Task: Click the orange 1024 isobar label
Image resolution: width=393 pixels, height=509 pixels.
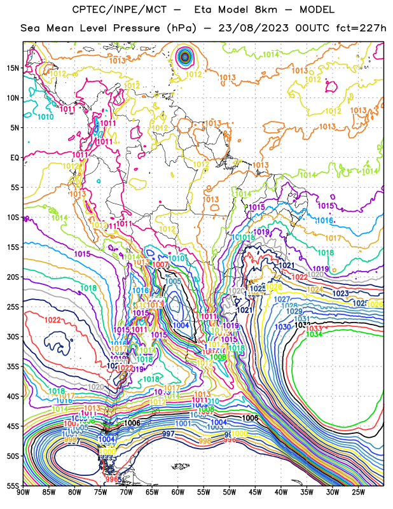Action: click(315, 289)
